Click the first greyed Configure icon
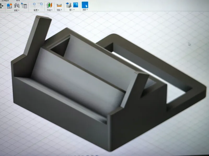This screenshot has height=156, width=209. pyautogui.click(x=34, y=5)
